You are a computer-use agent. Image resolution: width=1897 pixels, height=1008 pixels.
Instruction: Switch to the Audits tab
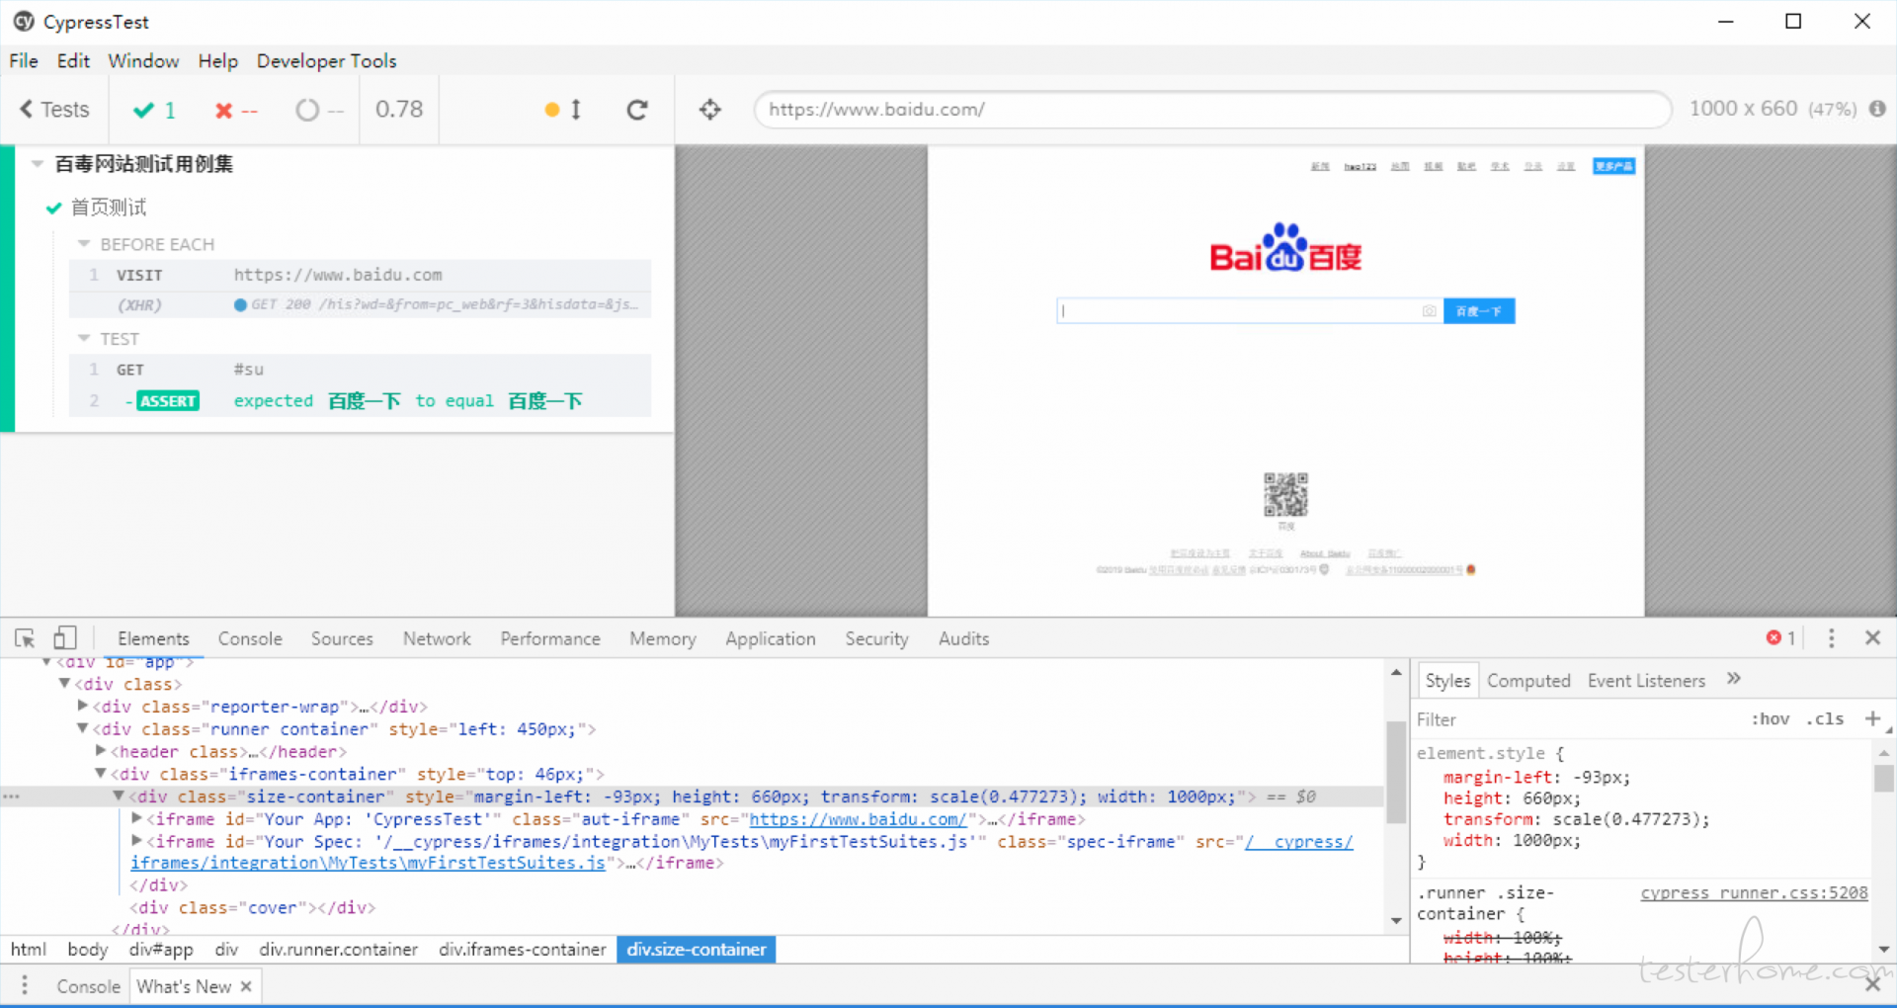tap(963, 639)
